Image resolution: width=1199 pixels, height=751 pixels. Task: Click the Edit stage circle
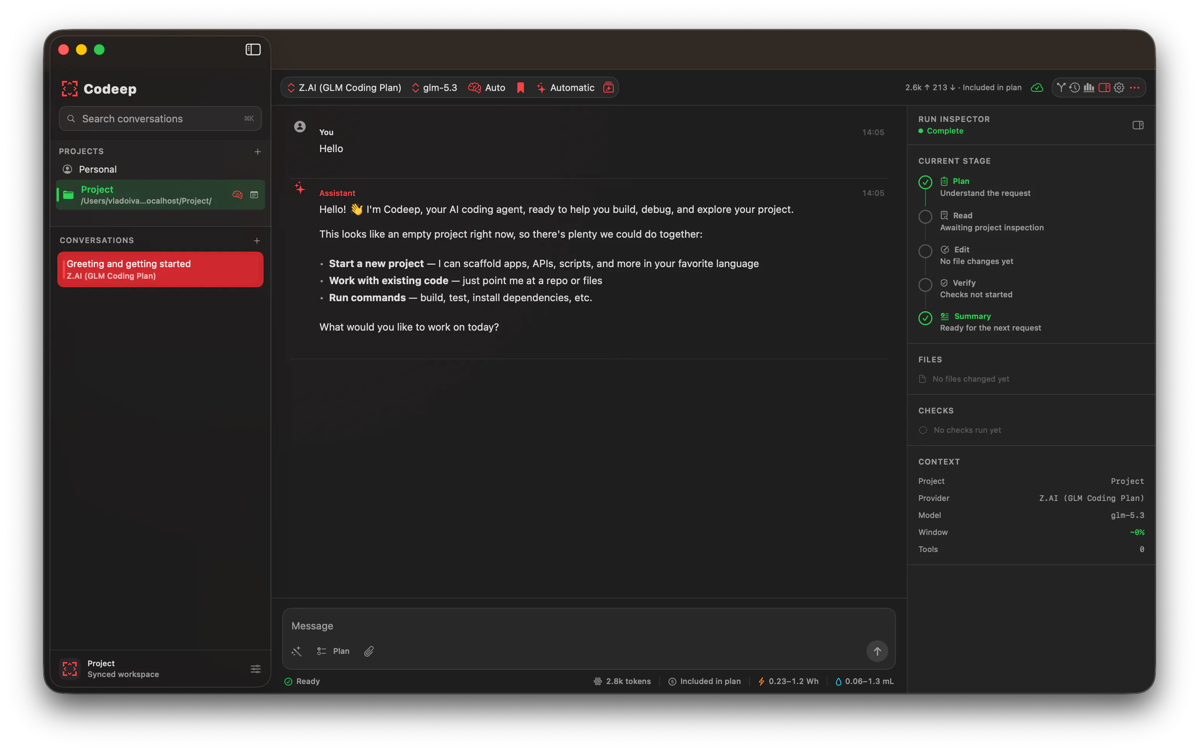coord(925,251)
